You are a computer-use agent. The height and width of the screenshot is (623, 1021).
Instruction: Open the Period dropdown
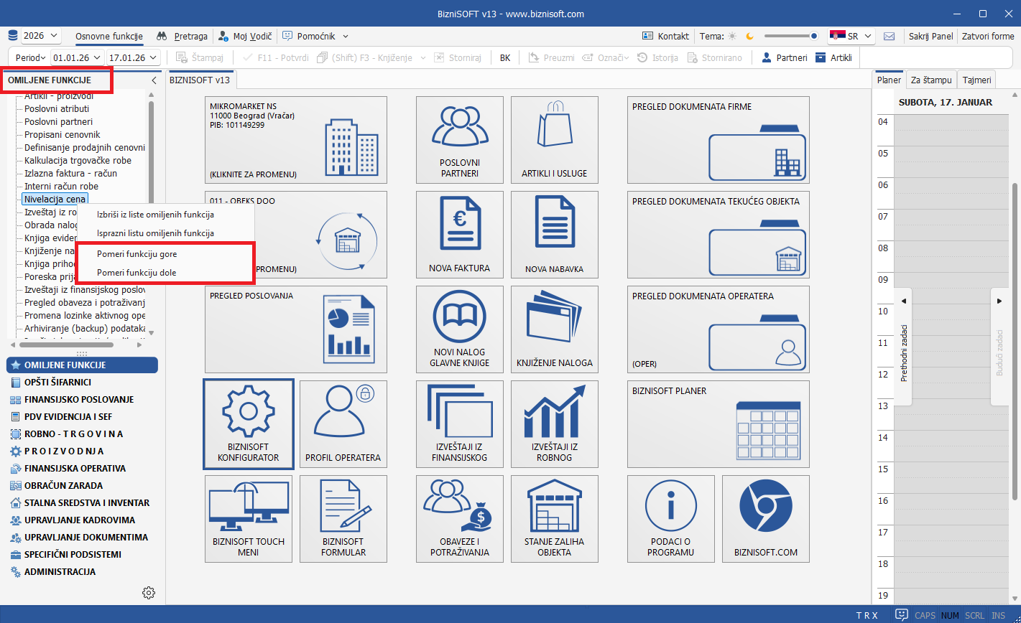[x=29, y=57]
